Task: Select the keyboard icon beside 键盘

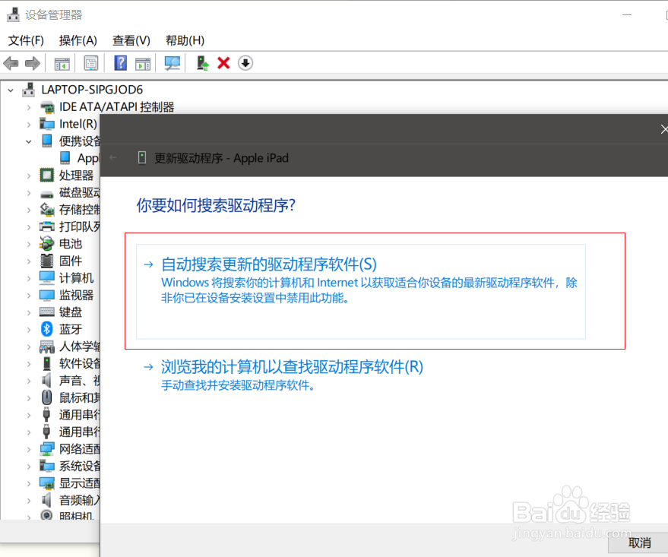Action: 46,312
